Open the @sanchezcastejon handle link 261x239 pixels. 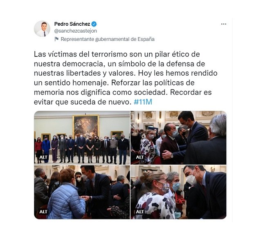pyautogui.click(x=75, y=31)
